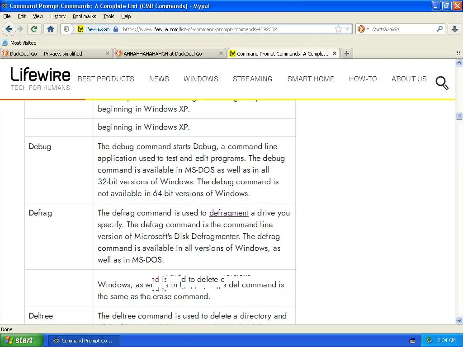Screen dimensions: 463x347
Task: Click the address bar URL field
Action: coord(227,29)
